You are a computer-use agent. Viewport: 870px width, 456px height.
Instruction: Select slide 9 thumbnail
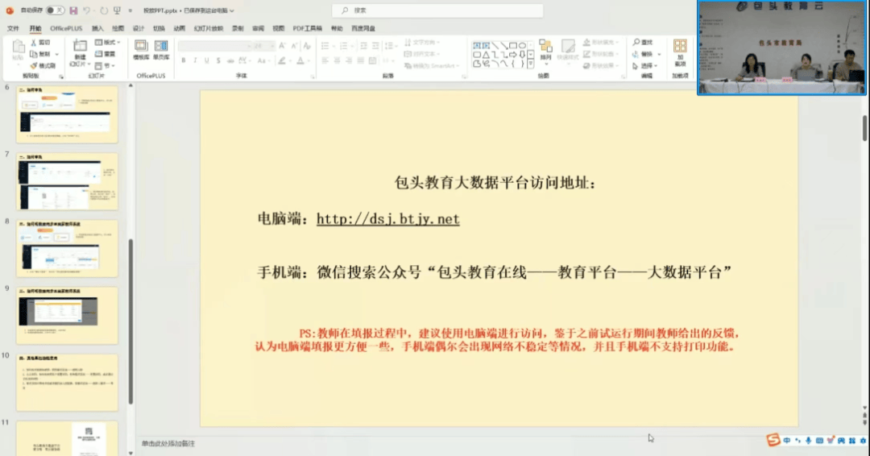point(67,316)
